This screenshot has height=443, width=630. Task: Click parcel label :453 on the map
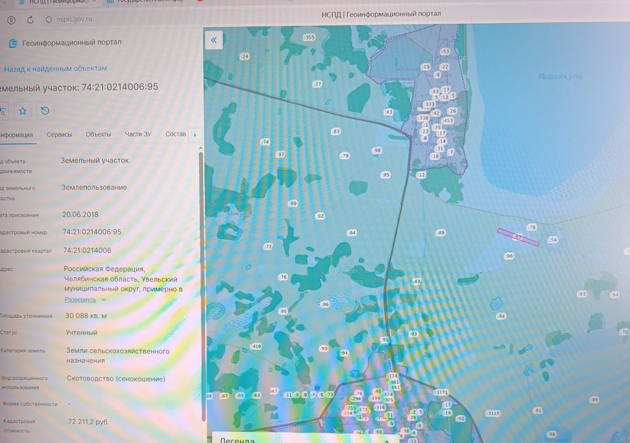click(447, 121)
